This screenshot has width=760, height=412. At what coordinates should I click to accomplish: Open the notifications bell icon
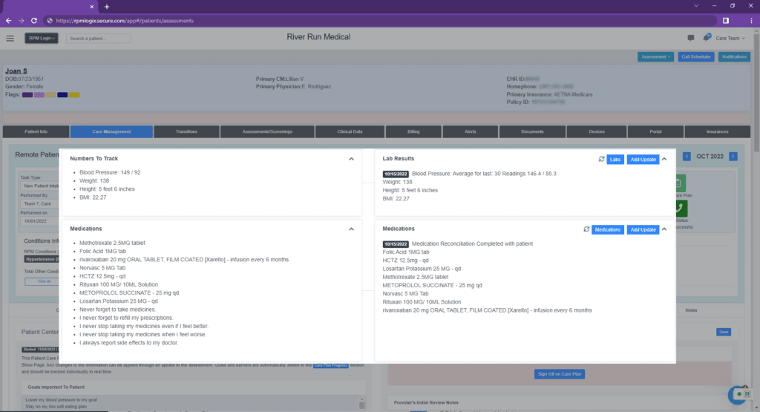coord(707,37)
